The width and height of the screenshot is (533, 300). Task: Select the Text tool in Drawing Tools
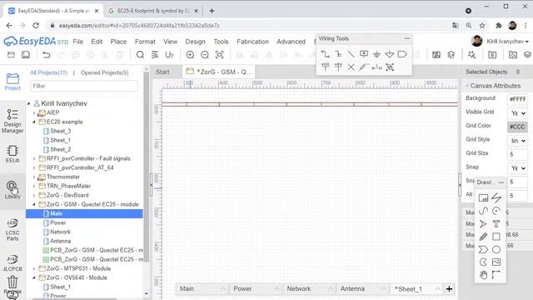tap(496, 224)
